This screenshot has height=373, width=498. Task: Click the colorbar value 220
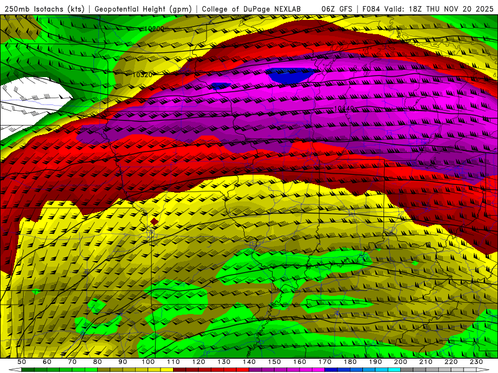click(451, 362)
